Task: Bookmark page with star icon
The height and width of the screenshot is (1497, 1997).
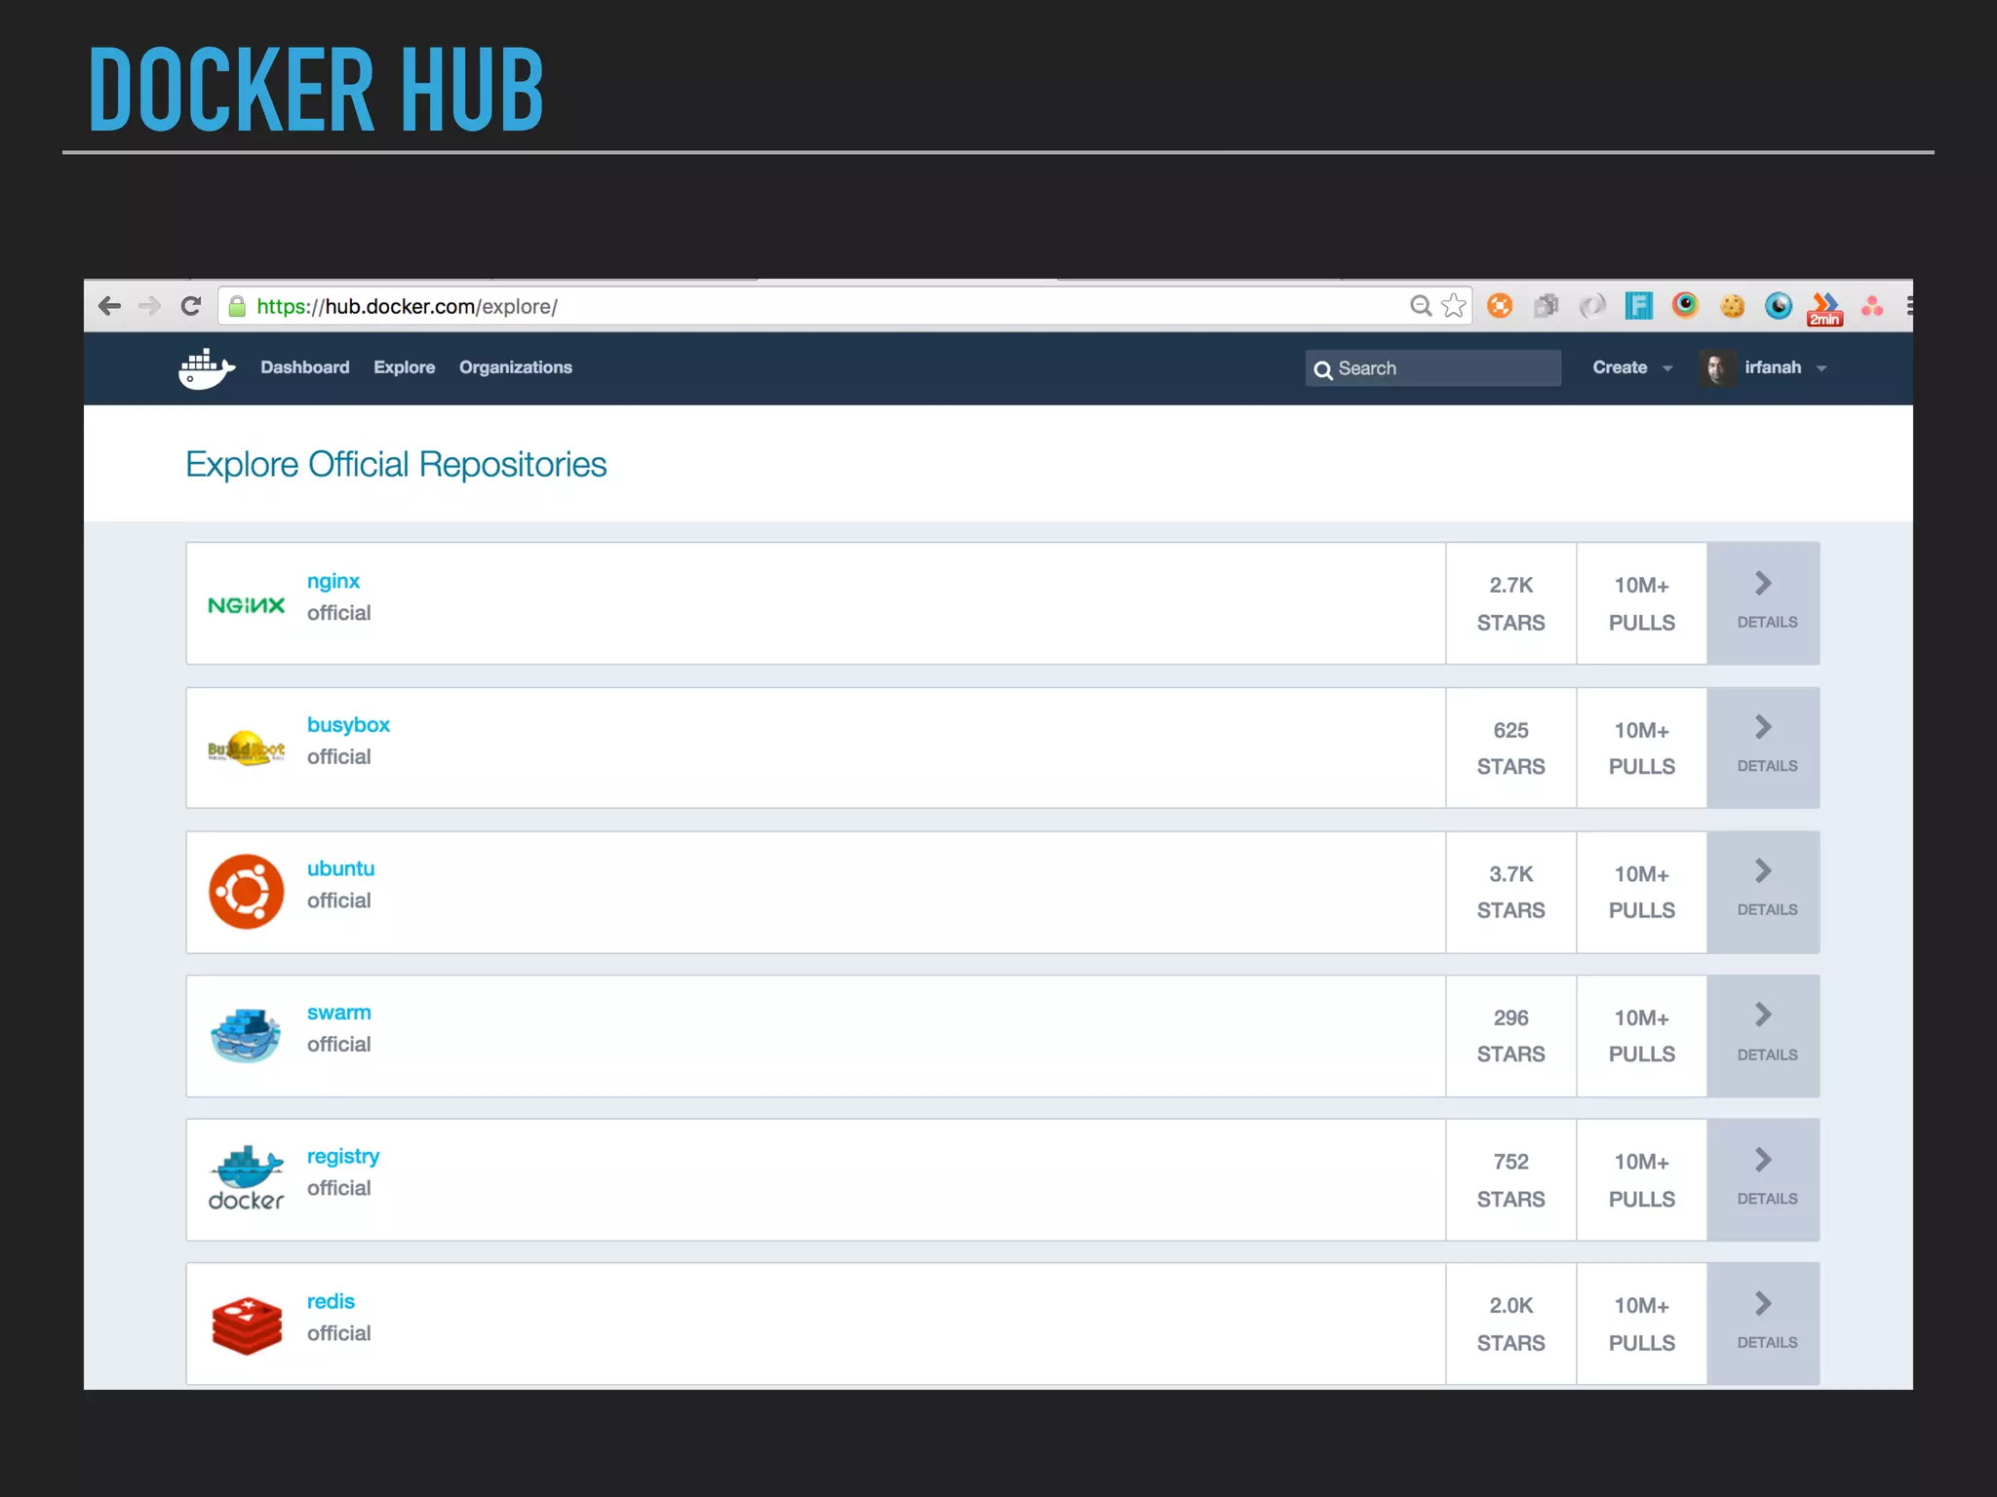Action: [1454, 306]
